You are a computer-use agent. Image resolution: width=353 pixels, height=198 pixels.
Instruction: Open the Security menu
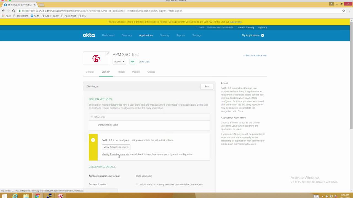coord(165,35)
